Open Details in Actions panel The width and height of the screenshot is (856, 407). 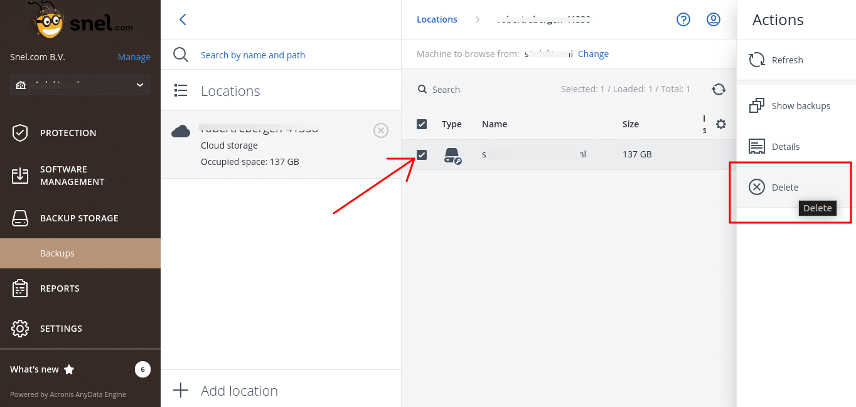tap(785, 147)
